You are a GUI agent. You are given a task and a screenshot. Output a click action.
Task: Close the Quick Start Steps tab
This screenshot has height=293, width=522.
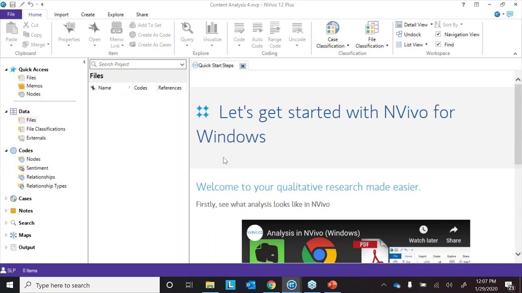pyautogui.click(x=243, y=66)
